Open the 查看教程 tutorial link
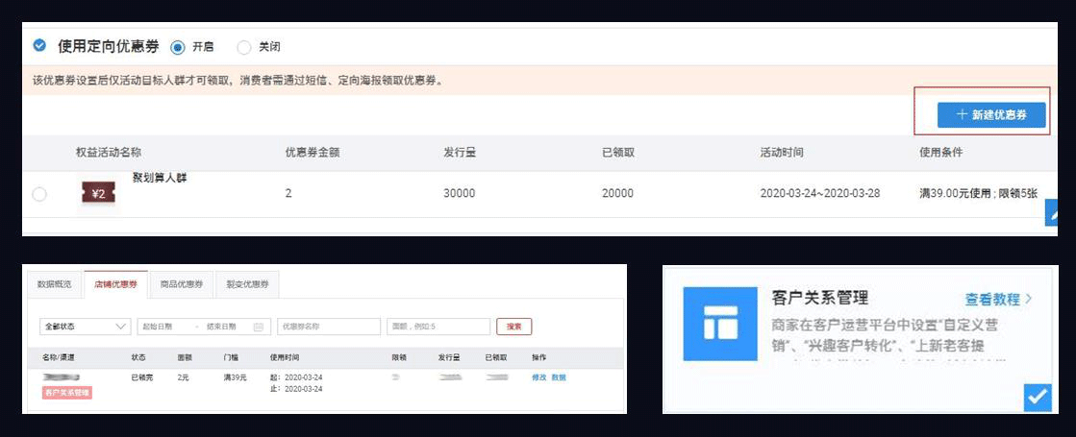The height and width of the screenshot is (437, 1076). point(998,299)
